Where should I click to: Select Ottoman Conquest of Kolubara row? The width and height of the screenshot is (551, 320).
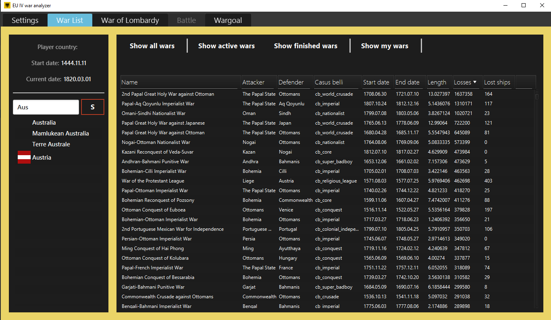click(x=327, y=258)
